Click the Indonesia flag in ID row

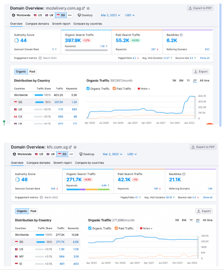(17, 264)
